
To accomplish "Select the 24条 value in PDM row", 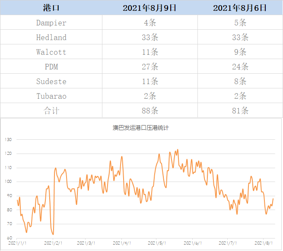I will pyautogui.click(x=240, y=67).
